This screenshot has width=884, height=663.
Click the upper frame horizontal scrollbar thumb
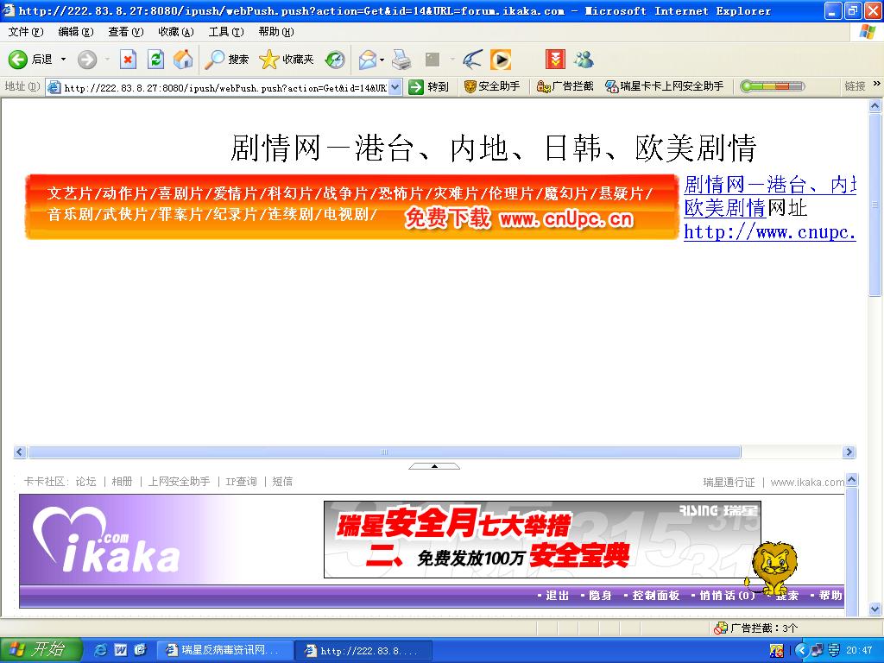coord(384,452)
